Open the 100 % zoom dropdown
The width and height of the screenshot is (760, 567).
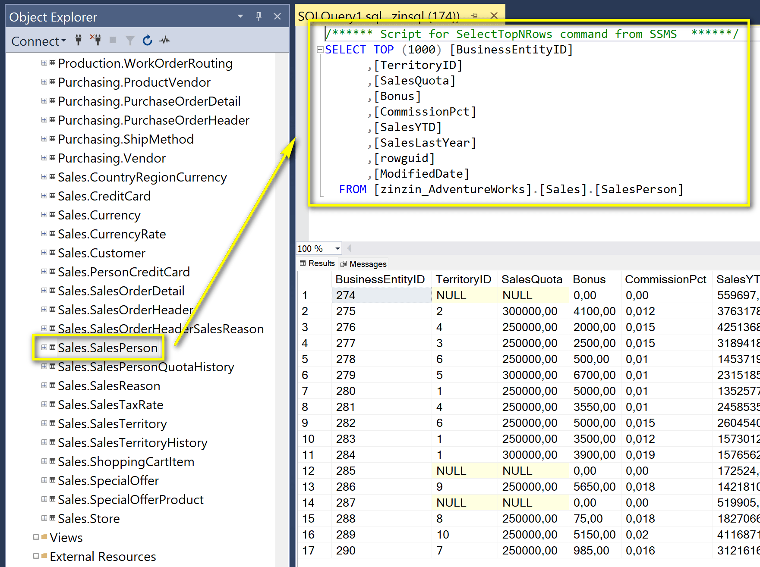(x=337, y=248)
